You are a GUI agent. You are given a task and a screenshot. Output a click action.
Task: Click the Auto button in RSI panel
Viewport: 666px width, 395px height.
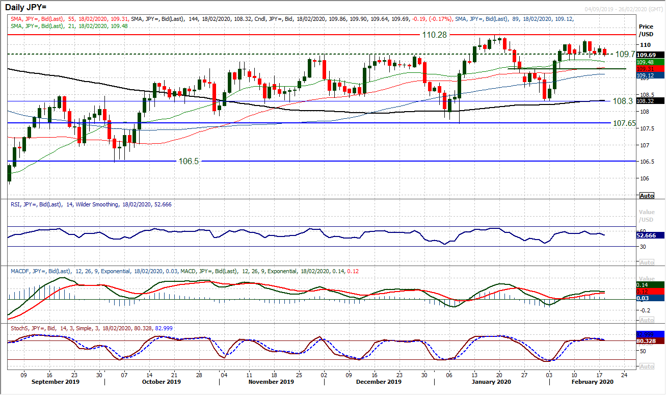tap(647, 262)
